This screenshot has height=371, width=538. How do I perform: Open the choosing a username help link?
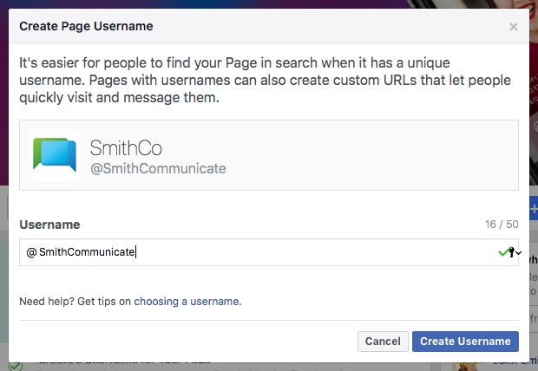187,302
